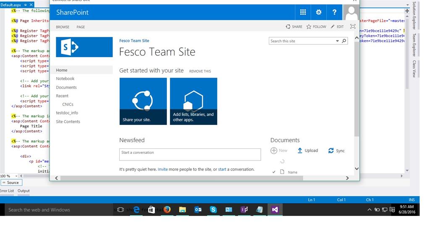Viewport: 430px width, 241px height.
Task: Open the user profile picture menu
Action: (351, 12)
